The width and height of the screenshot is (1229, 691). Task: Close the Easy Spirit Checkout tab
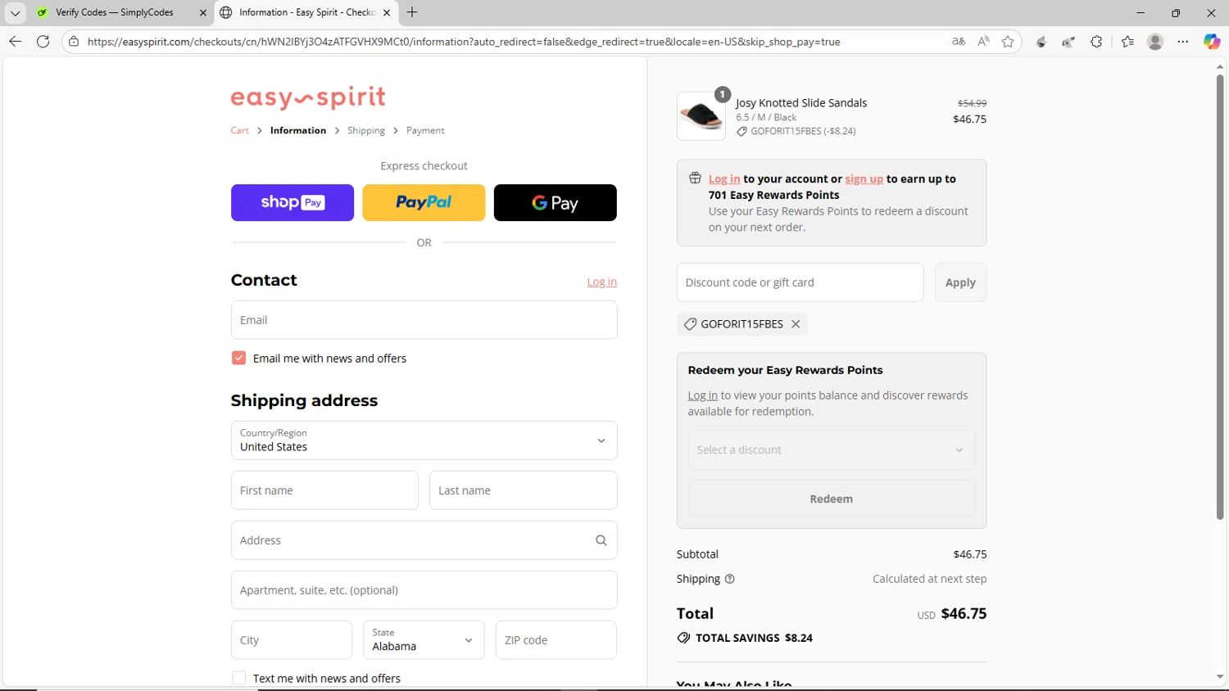tap(387, 12)
